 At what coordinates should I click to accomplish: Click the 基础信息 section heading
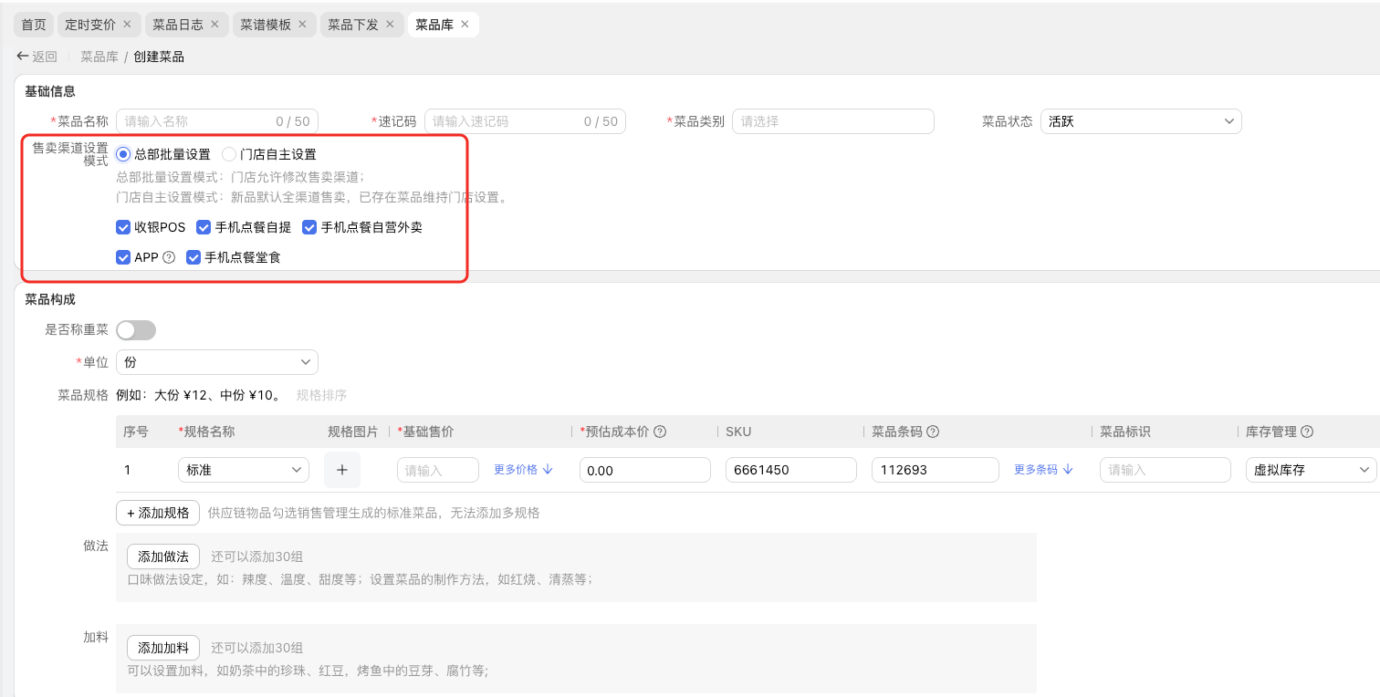pos(50,91)
